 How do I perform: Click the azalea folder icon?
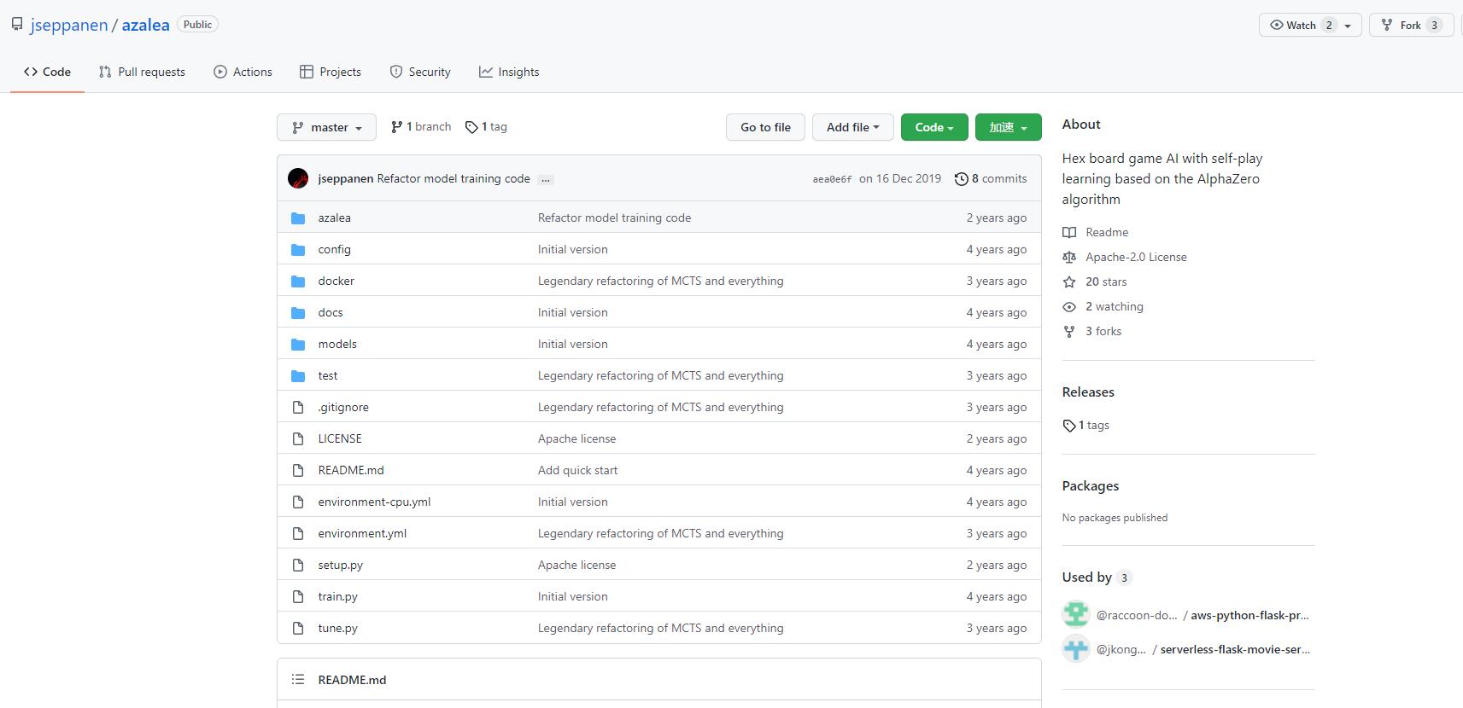[298, 218]
